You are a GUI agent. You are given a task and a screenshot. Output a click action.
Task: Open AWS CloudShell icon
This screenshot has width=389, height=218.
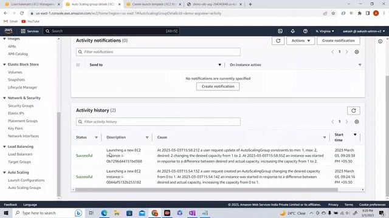point(280,31)
